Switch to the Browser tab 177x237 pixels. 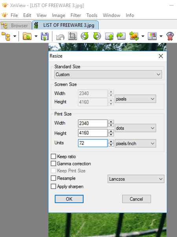coord(16,26)
